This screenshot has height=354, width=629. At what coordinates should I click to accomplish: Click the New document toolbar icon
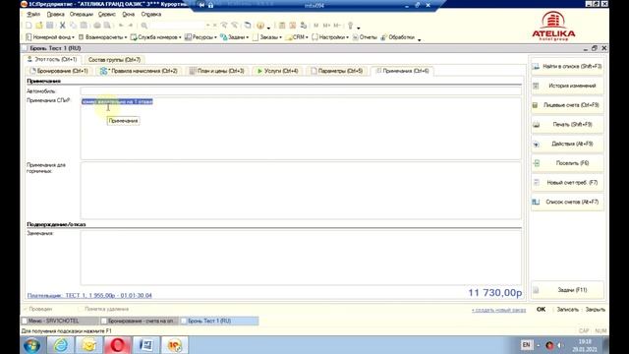pos(29,26)
